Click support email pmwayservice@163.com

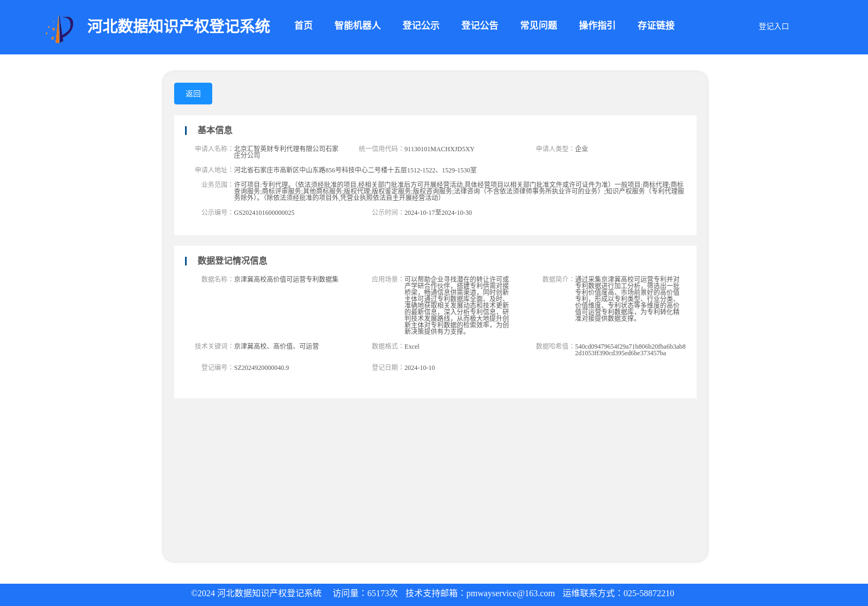point(510,593)
